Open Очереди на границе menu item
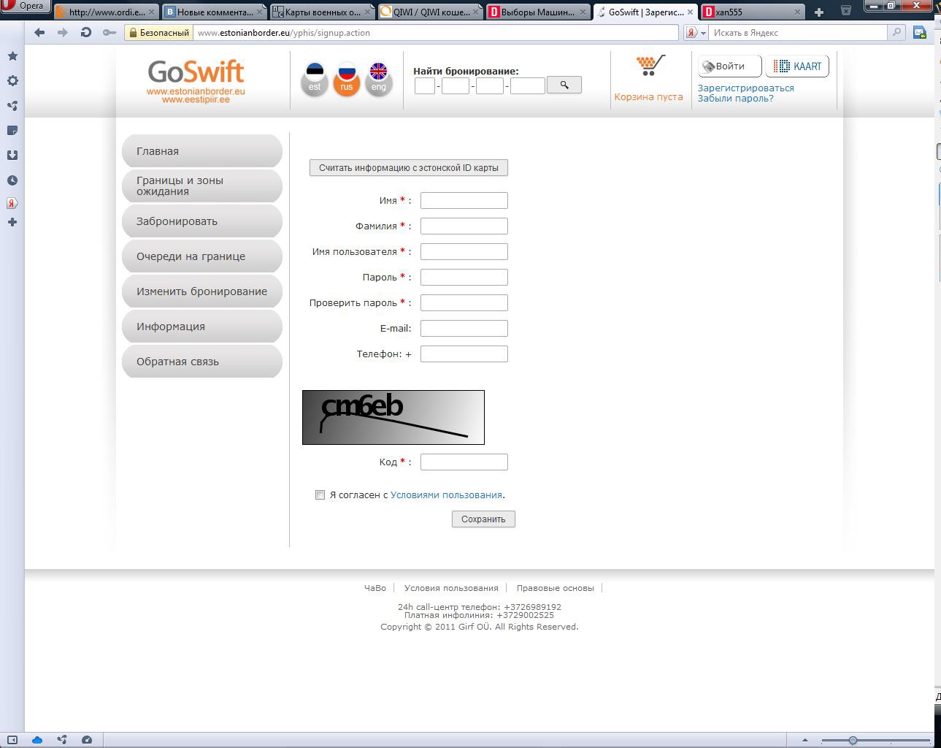 [202, 256]
